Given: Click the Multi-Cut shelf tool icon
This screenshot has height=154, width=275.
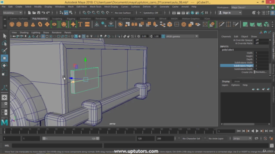Looking at the screenshot, I should (221, 24).
